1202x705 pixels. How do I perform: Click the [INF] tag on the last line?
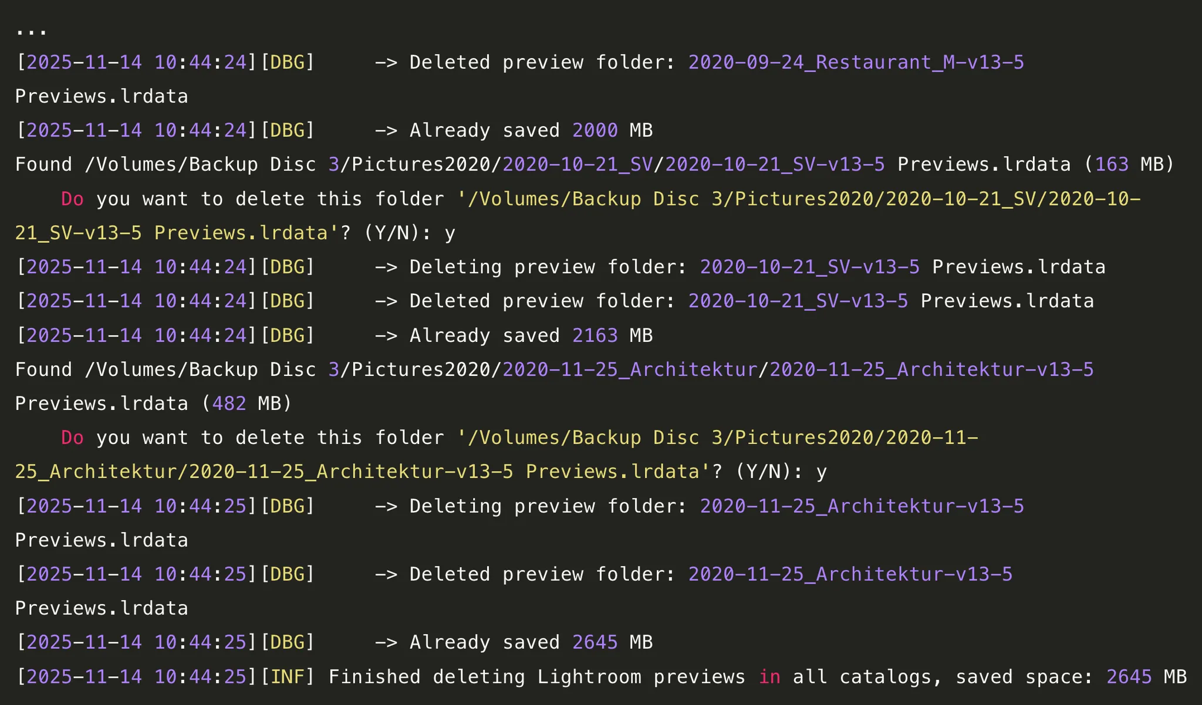[x=287, y=677]
